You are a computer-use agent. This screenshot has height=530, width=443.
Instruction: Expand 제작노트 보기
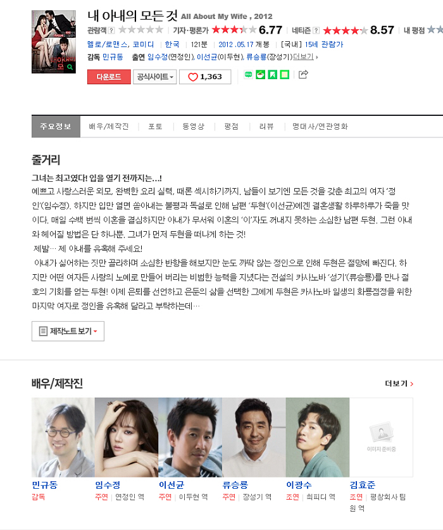[x=68, y=331]
